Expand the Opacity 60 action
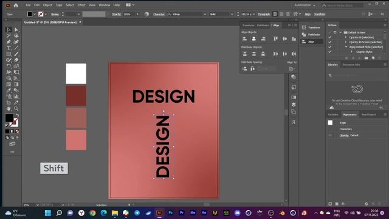 (x=346, y=37)
